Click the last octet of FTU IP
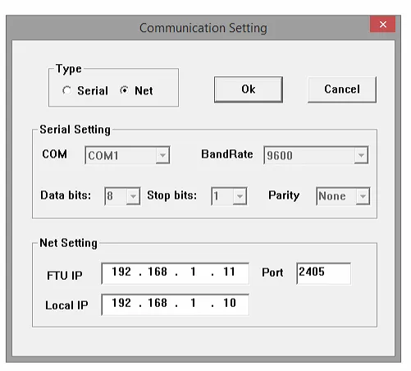Viewport: 411px width, 371px height. coord(230,272)
